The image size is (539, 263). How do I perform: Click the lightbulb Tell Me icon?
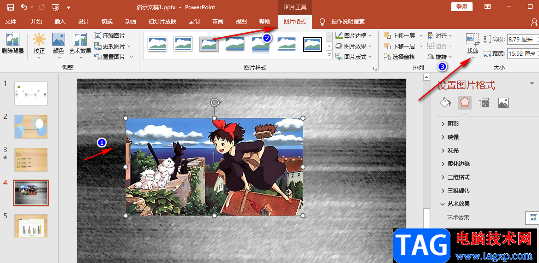pos(323,22)
